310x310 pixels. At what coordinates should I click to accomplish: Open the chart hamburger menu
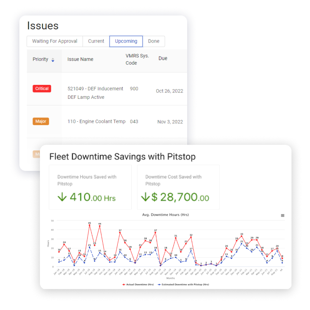[x=283, y=215]
